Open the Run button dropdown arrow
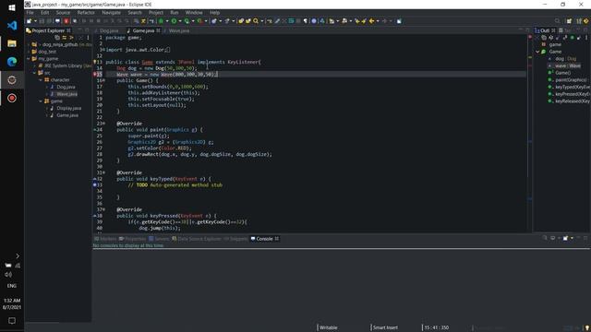 coord(180,21)
